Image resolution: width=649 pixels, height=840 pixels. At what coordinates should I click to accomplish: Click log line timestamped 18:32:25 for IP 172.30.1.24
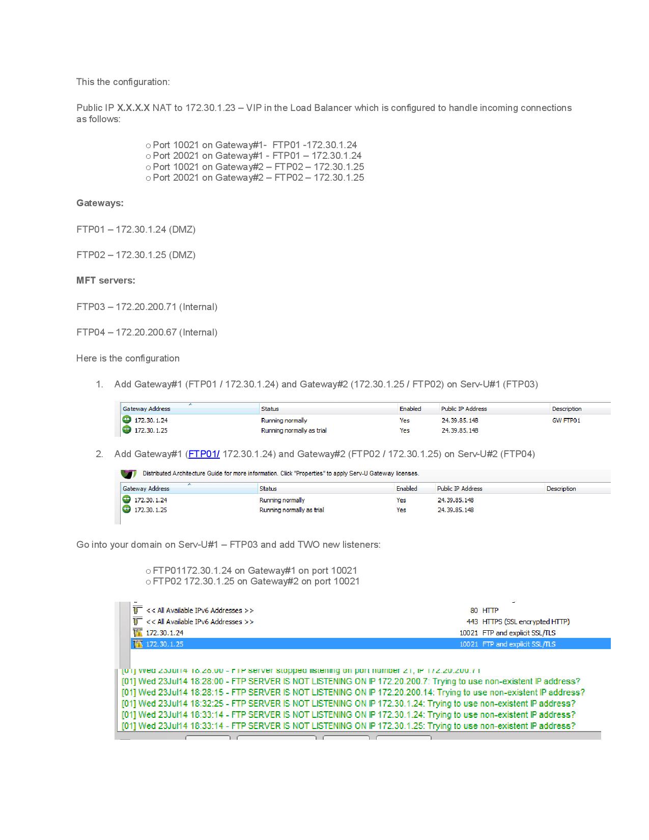tap(349, 704)
